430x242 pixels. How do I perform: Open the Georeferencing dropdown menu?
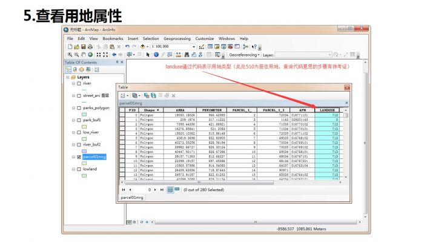(244, 55)
